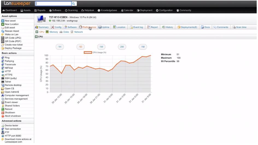Click the Edit asset link

coord(10,28)
